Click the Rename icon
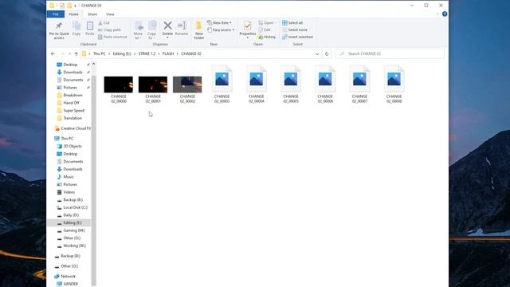510x287 pixels. (182, 26)
